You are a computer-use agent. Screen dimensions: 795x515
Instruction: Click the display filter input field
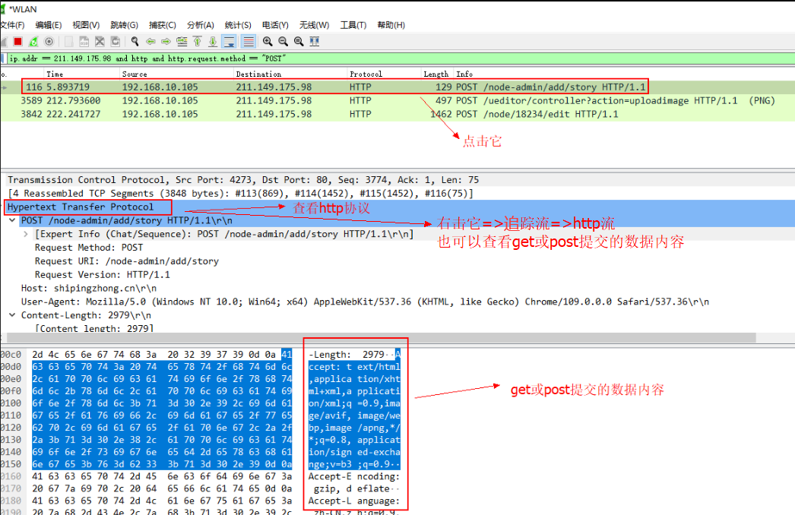pos(380,58)
